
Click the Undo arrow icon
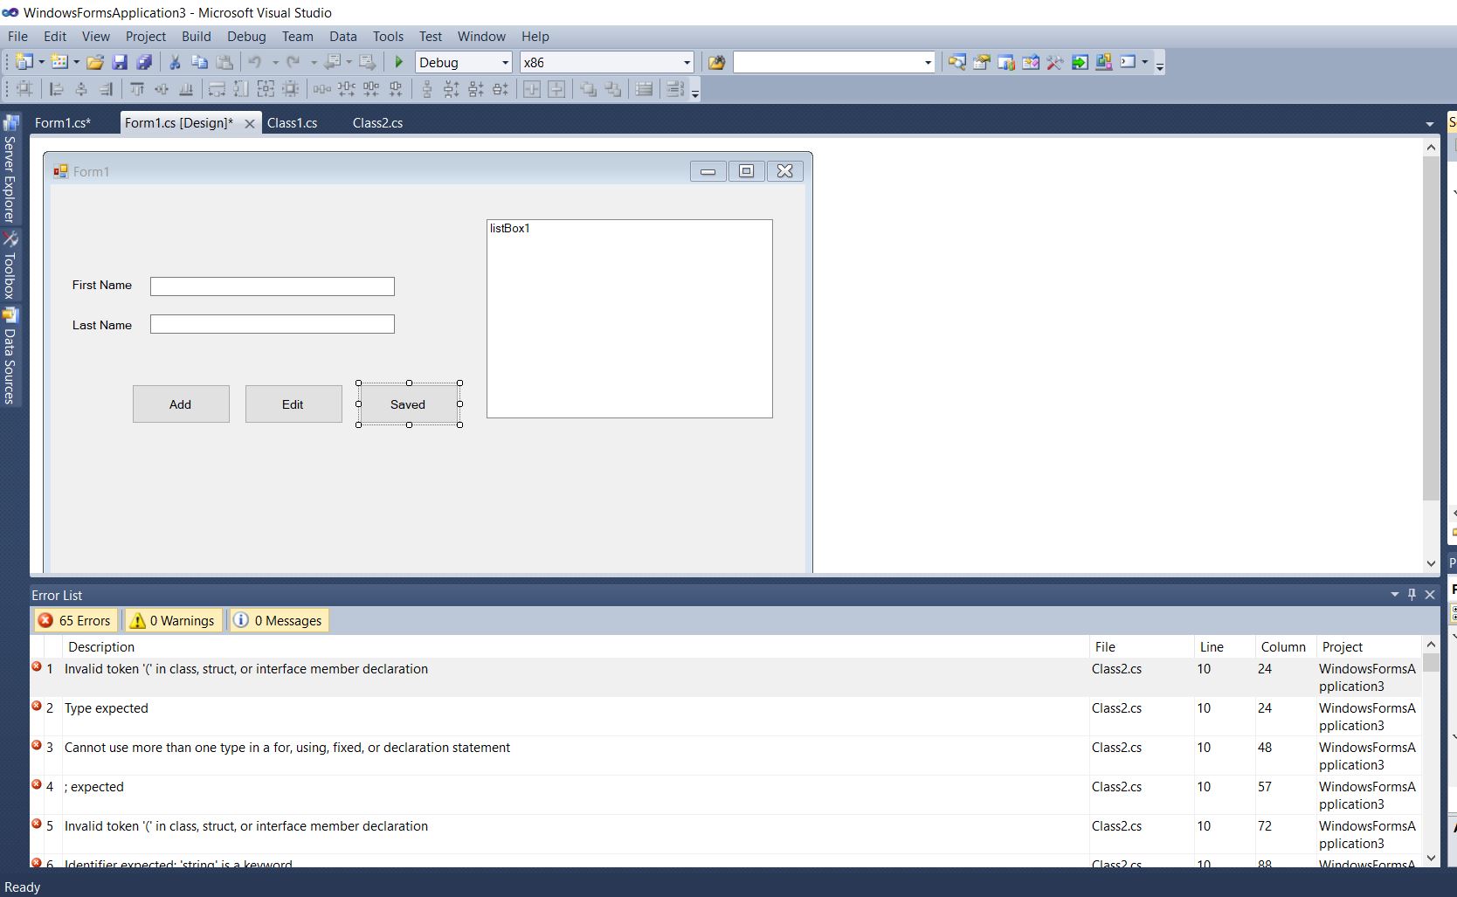pos(255,62)
